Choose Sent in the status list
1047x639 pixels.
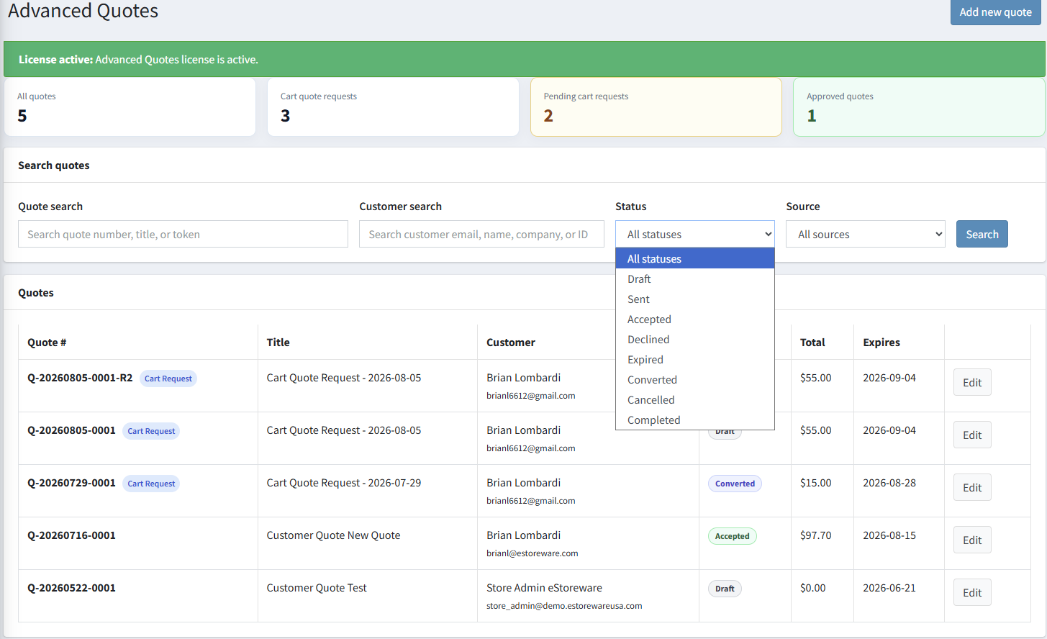point(695,299)
